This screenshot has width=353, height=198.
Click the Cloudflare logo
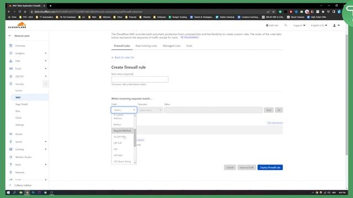click(x=17, y=25)
